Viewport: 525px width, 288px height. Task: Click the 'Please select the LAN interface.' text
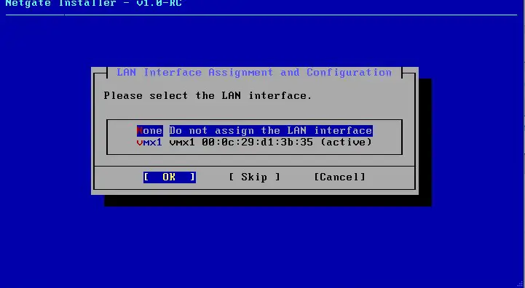tap(208, 96)
